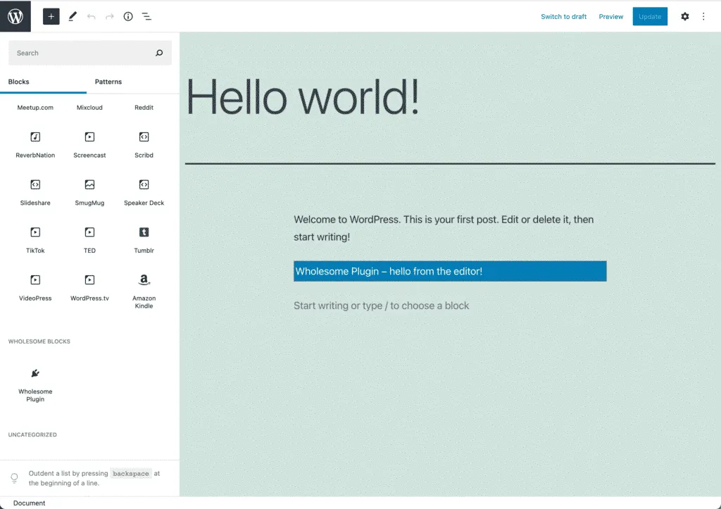Open the Settings gear icon
This screenshot has width=721, height=509.
[684, 17]
